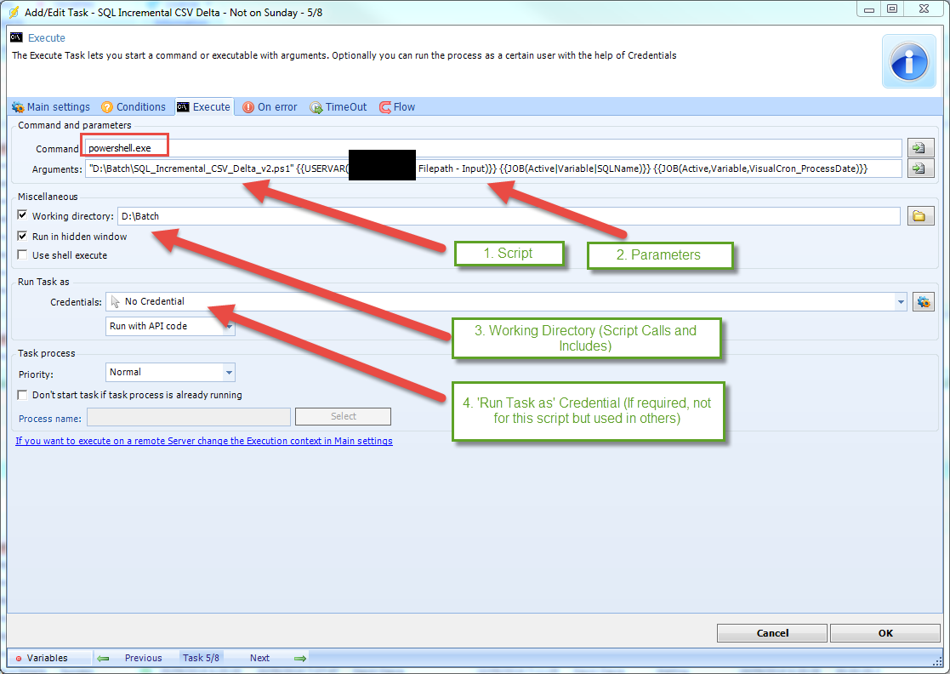Image resolution: width=950 pixels, height=674 pixels.
Task: Open the TimeOut tab
Action: click(339, 107)
